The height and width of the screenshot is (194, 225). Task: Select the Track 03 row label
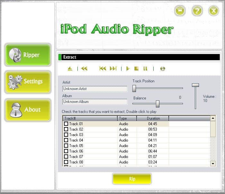pos(76,135)
